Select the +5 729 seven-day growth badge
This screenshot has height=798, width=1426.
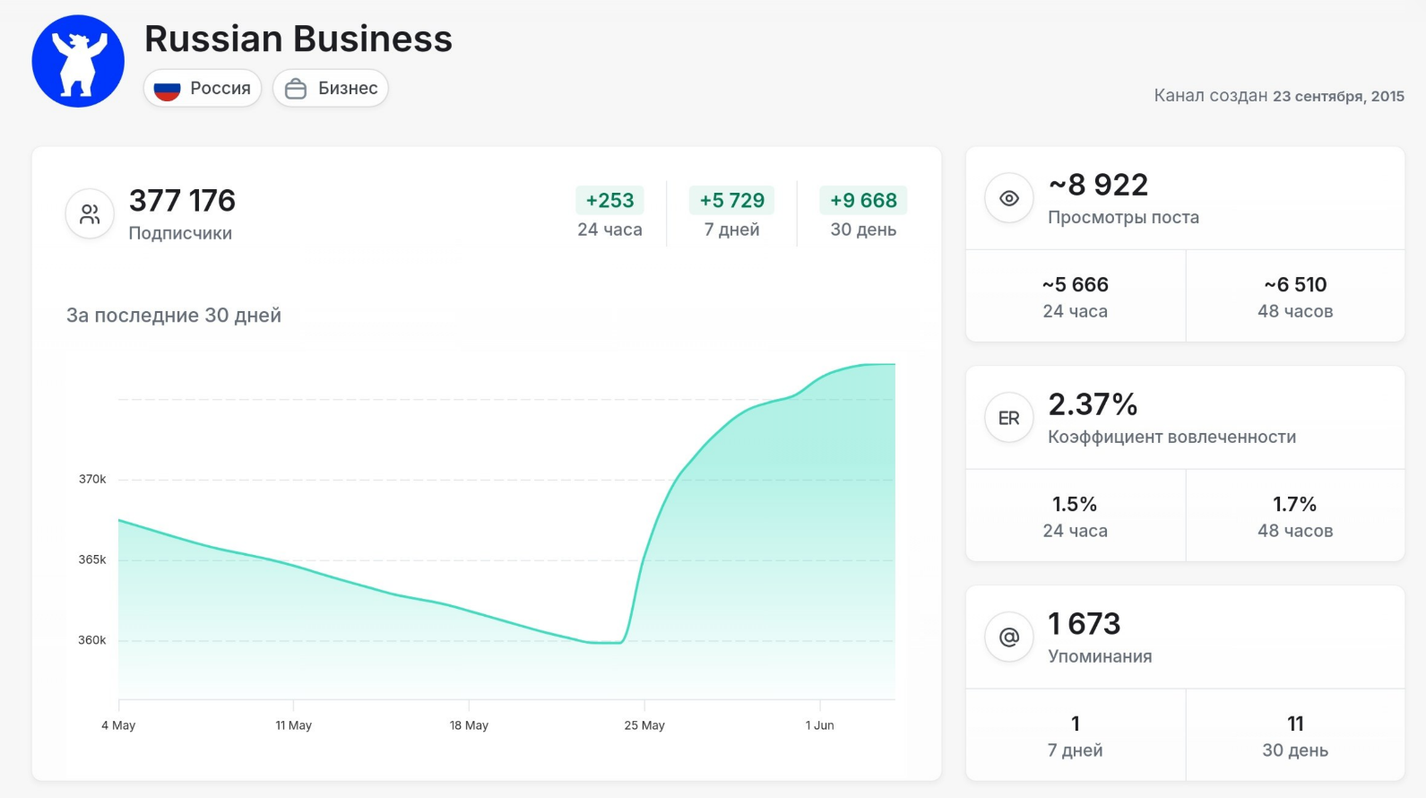[731, 200]
